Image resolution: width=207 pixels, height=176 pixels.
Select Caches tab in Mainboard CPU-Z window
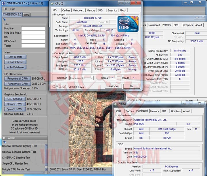(130, 111)
